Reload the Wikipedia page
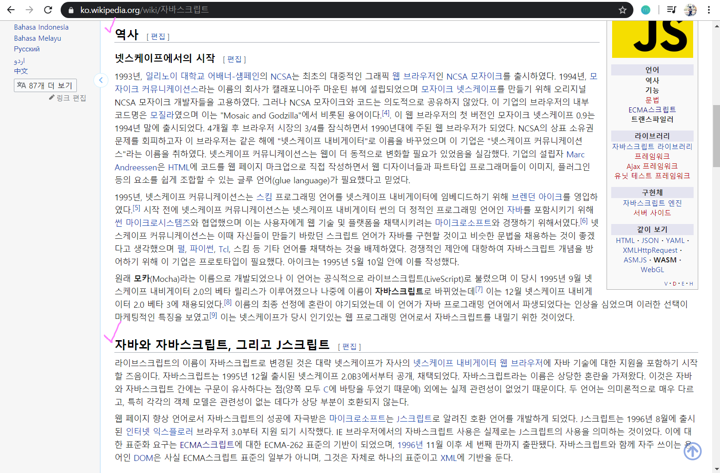This screenshot has height=473, width=720. click(x=48, y=10)
